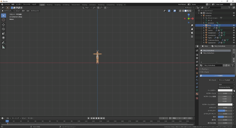Hide the Body object in outliner
The image size is (236, 128).
234,25
